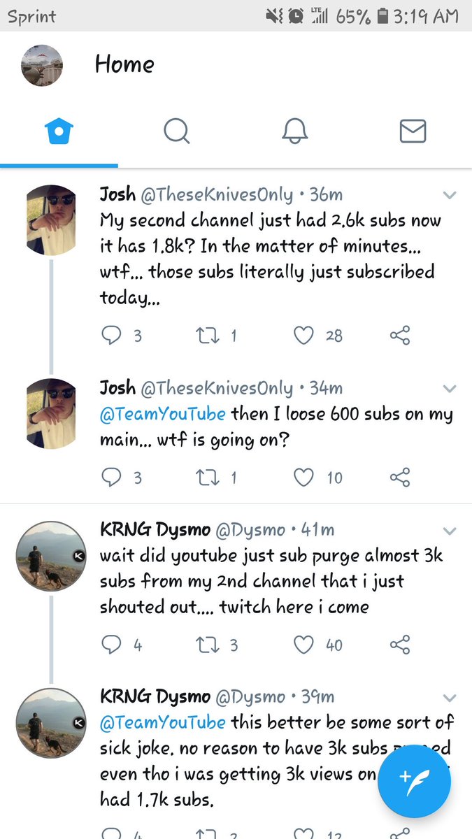Image resolution: width=472 pixels, height=839 pixels.
Task: Open the Search tab magnifier icon
Action: (x=177, y=131)
